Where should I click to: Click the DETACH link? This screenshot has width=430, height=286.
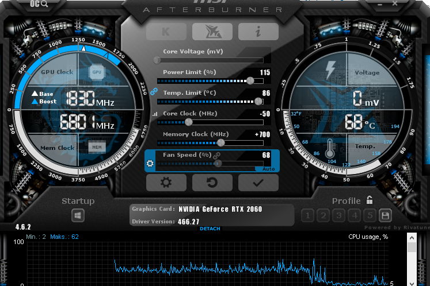(210, 229)
